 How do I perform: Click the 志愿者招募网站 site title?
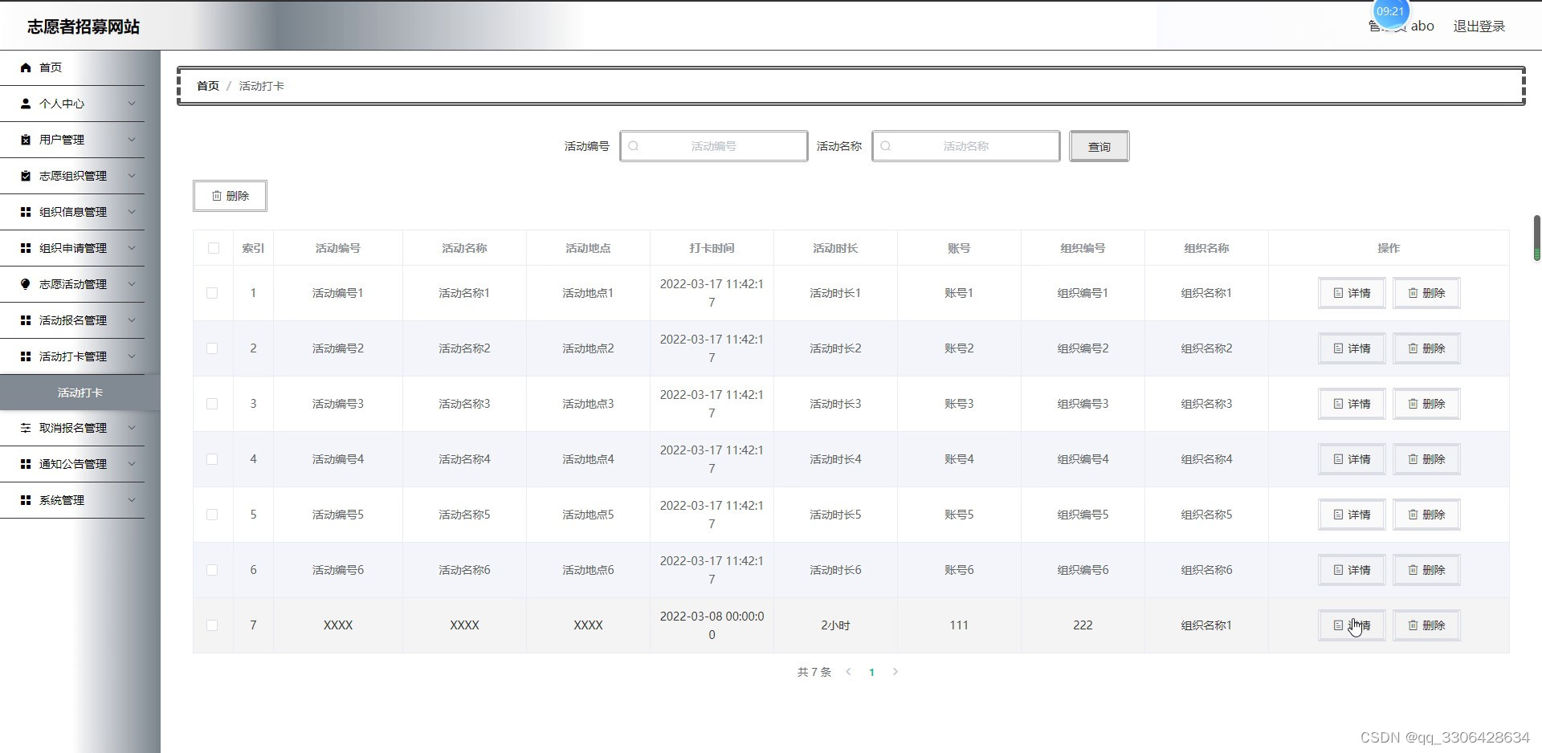[84, 26]
